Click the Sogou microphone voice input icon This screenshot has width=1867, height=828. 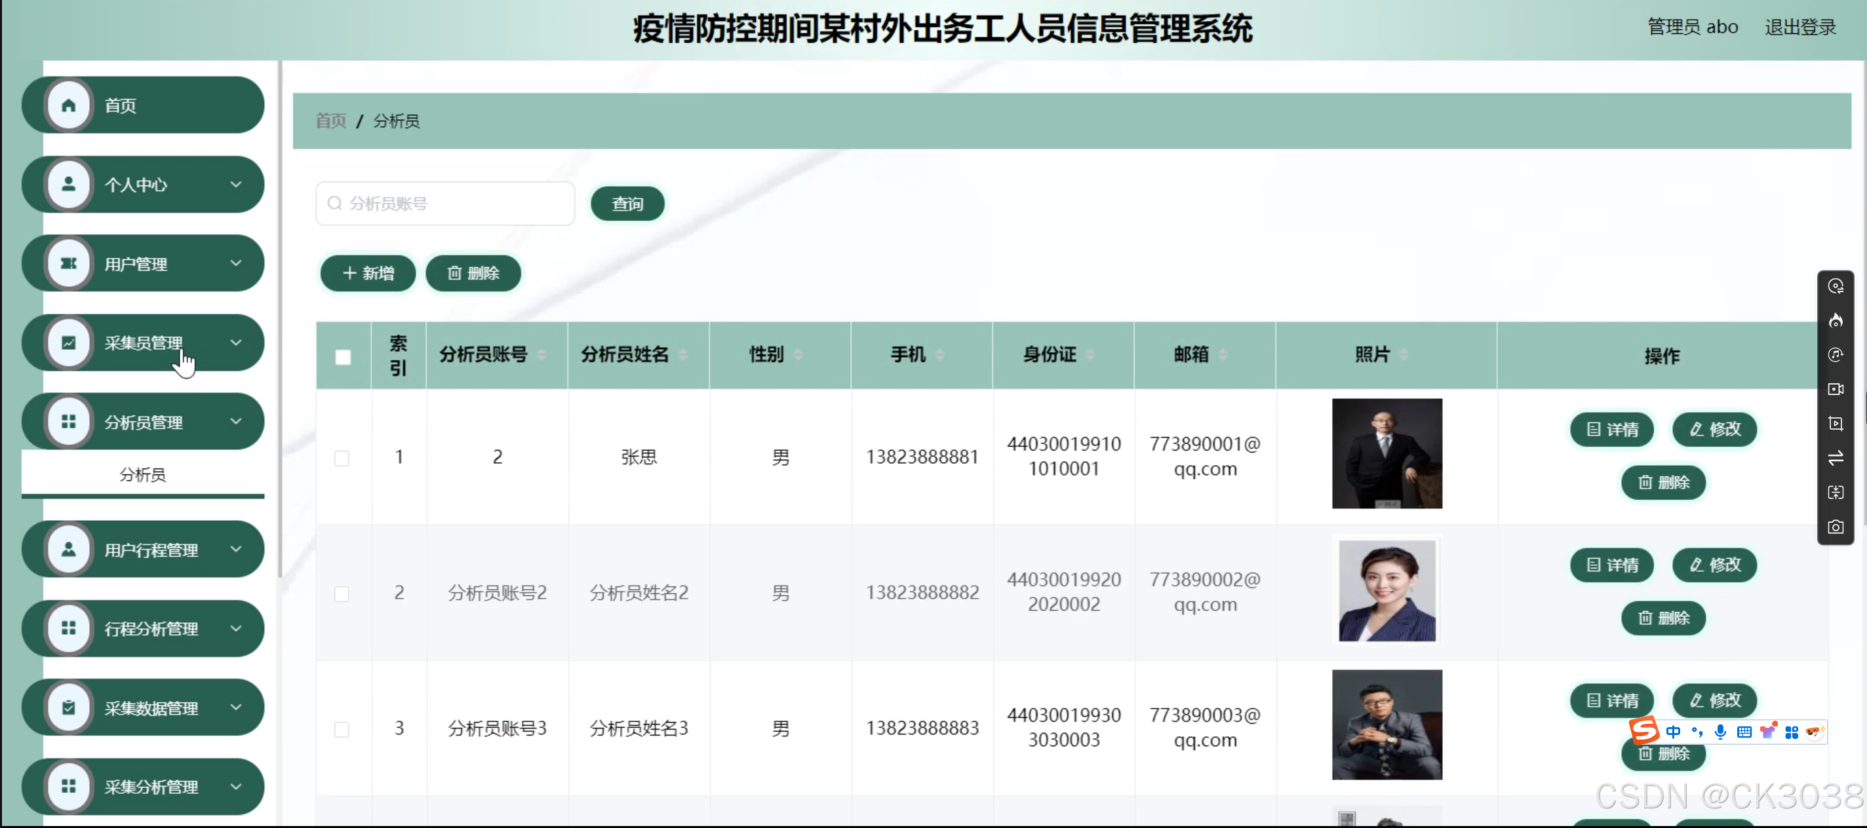coord(1720,732)
